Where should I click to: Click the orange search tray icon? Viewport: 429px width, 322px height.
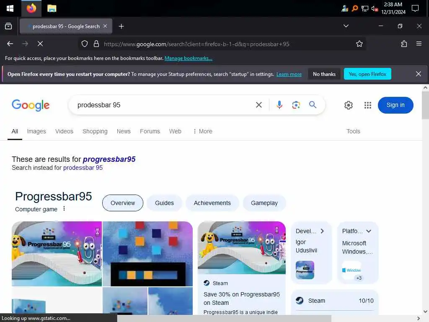pos(354,8)
